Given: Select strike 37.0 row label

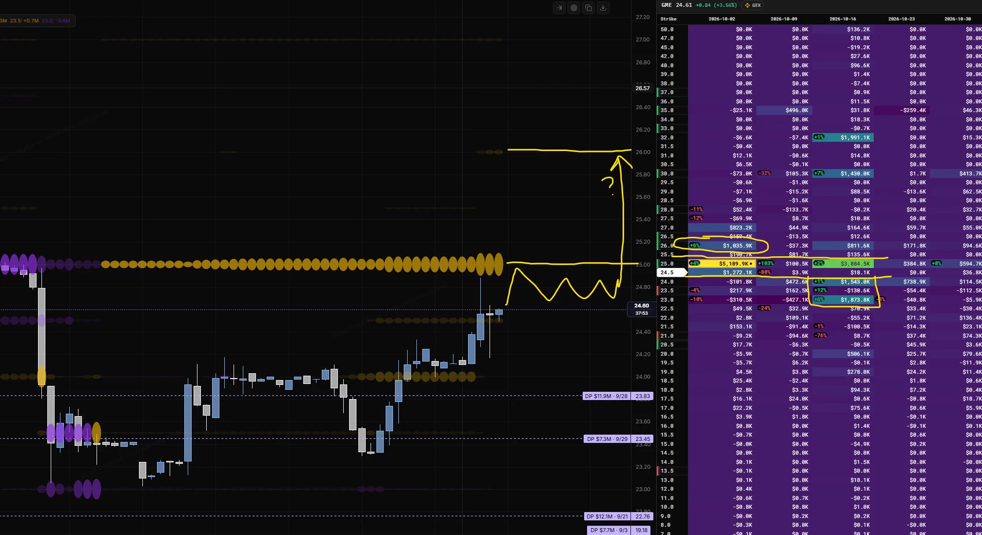Looking at the screenshot, I should 667,92.
